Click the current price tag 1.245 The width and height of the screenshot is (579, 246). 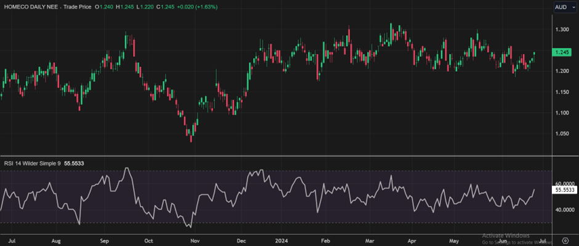pos(564,53)
